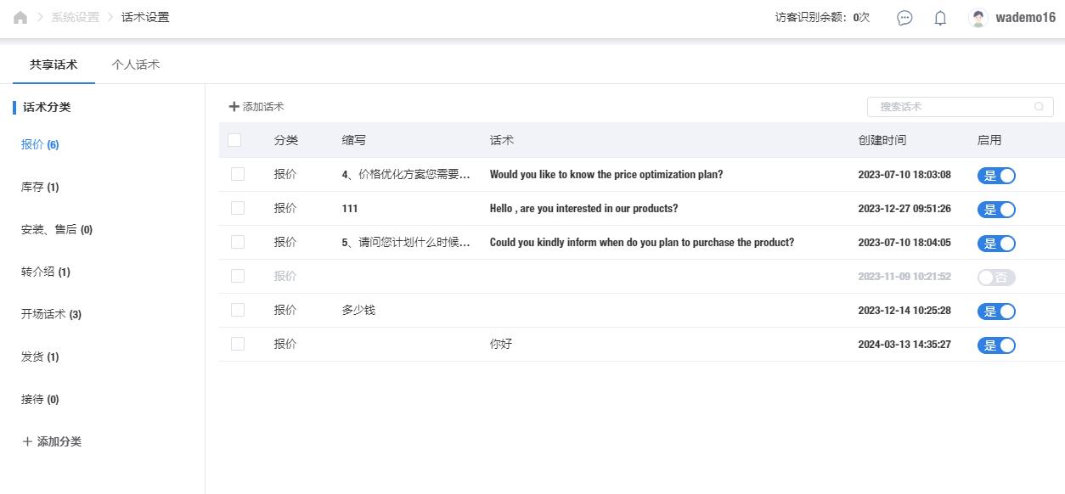Click 系统设置 in the breadcrumb

75,18
